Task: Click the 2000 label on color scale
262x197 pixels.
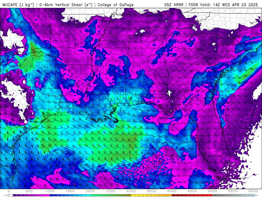Action: [x=90, y=191]
